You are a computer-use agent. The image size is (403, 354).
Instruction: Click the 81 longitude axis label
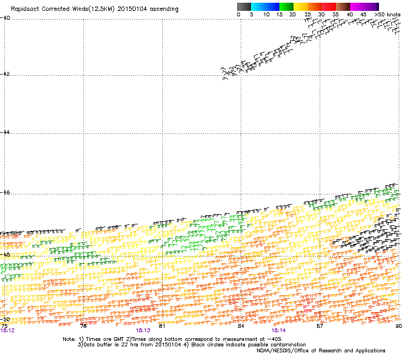[162, 326]
